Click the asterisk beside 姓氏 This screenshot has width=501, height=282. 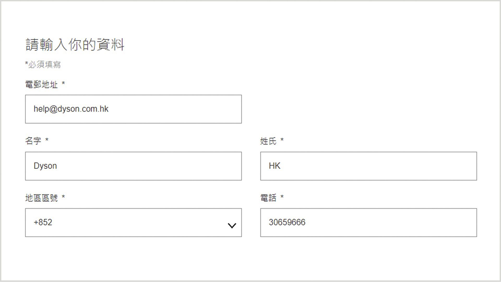click(282, 140)
